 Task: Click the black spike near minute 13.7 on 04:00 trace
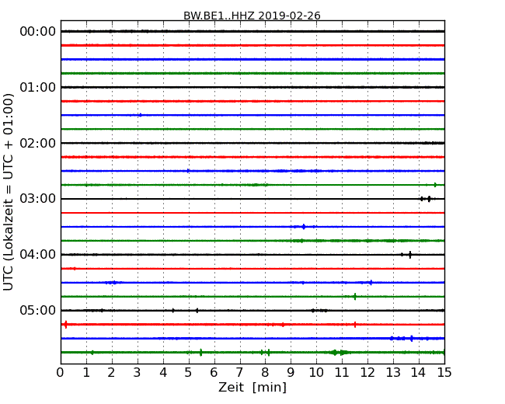coord(410,255)
